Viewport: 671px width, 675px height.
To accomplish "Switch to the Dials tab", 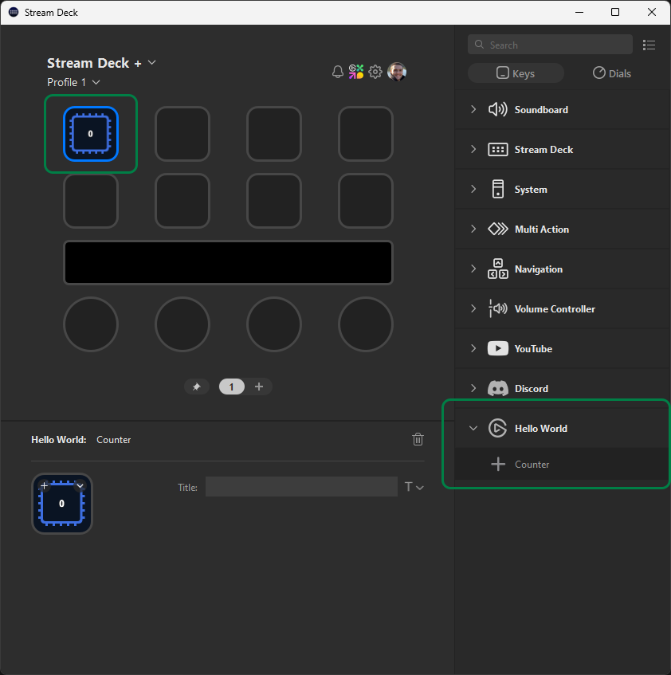I will 611,73.
